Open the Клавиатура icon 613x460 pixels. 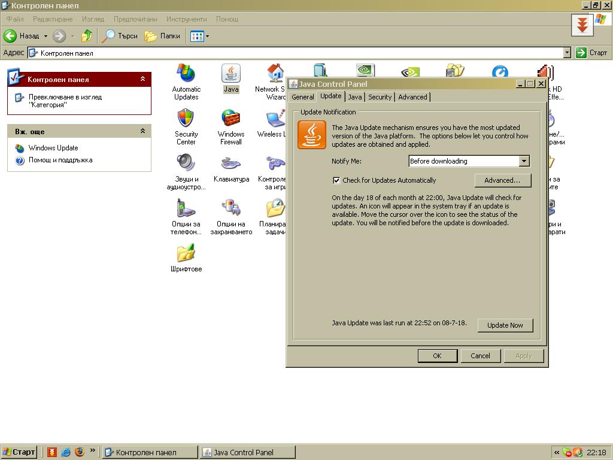coord(231,168)
